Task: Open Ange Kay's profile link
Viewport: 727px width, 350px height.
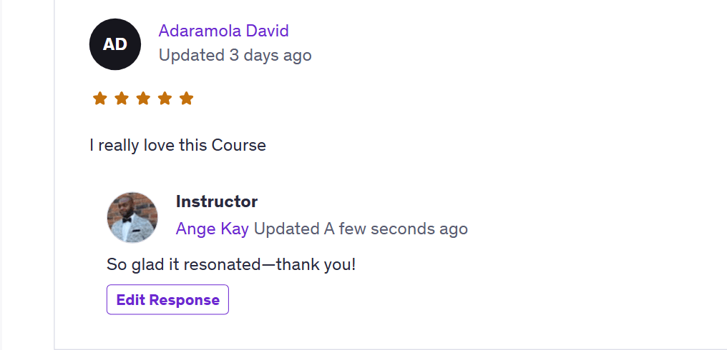Action: [x=212, y=229]
